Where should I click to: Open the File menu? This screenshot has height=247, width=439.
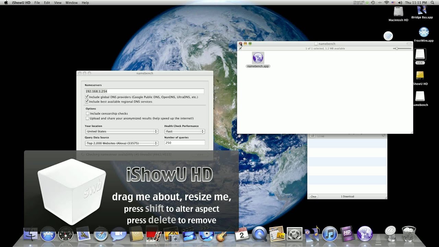(37, 3)
